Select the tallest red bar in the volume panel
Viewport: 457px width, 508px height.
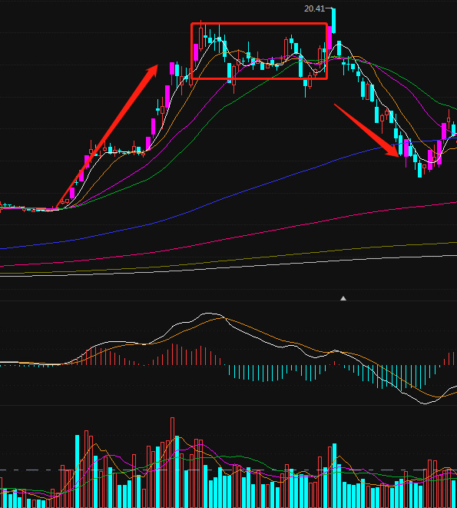coord(172,463)
